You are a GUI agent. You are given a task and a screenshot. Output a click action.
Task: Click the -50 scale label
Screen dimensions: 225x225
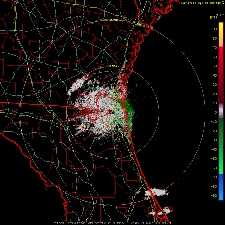214,159
